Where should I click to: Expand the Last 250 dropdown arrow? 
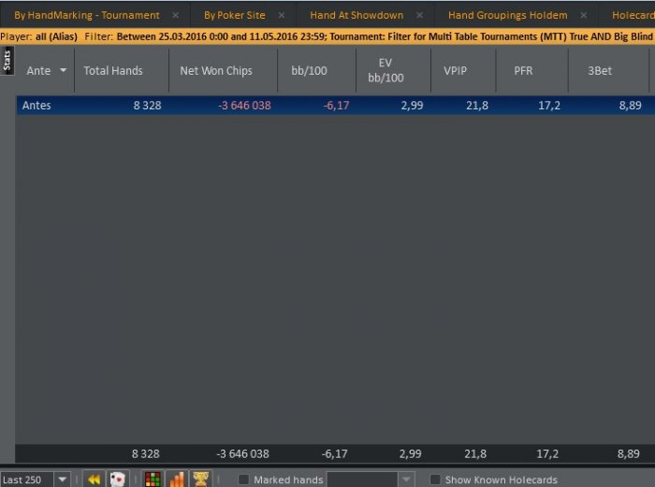63,480
